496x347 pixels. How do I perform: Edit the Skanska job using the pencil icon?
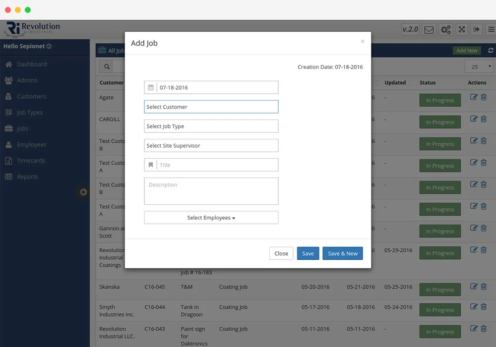pyautogui.click(x=474, y=287)
